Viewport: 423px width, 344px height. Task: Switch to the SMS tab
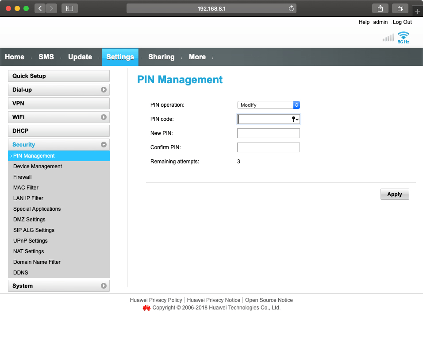tap(46, 57)
